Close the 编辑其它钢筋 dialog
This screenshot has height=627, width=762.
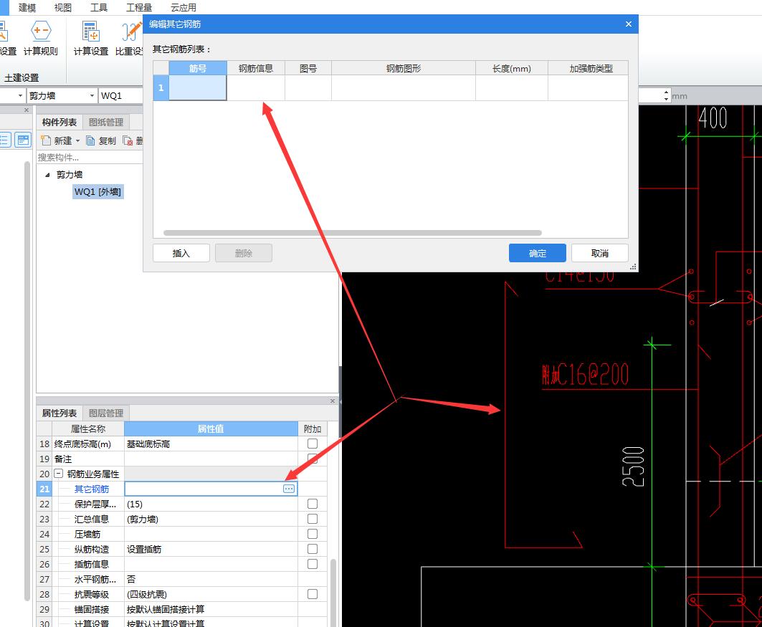[629, 24]
